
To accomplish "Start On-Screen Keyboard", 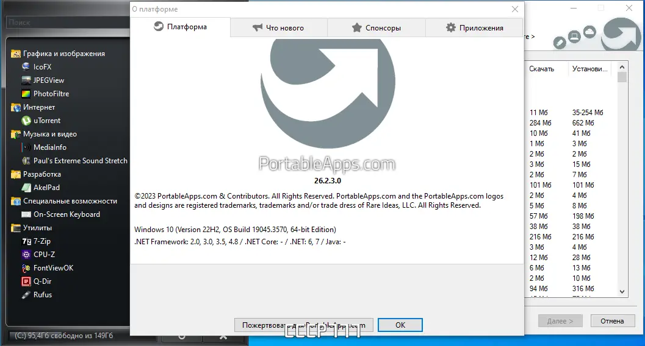I will (60, 214).
